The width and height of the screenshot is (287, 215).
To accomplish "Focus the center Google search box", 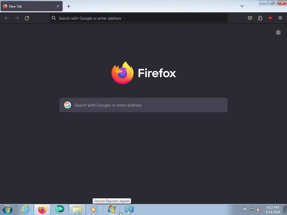I will click(143, 105).
